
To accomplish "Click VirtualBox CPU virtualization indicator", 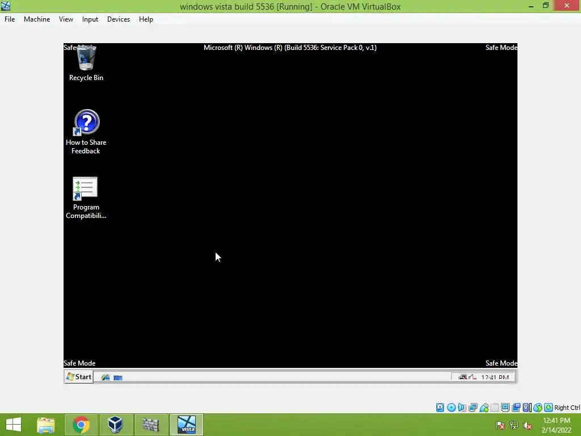I will (x=527, y=408).
